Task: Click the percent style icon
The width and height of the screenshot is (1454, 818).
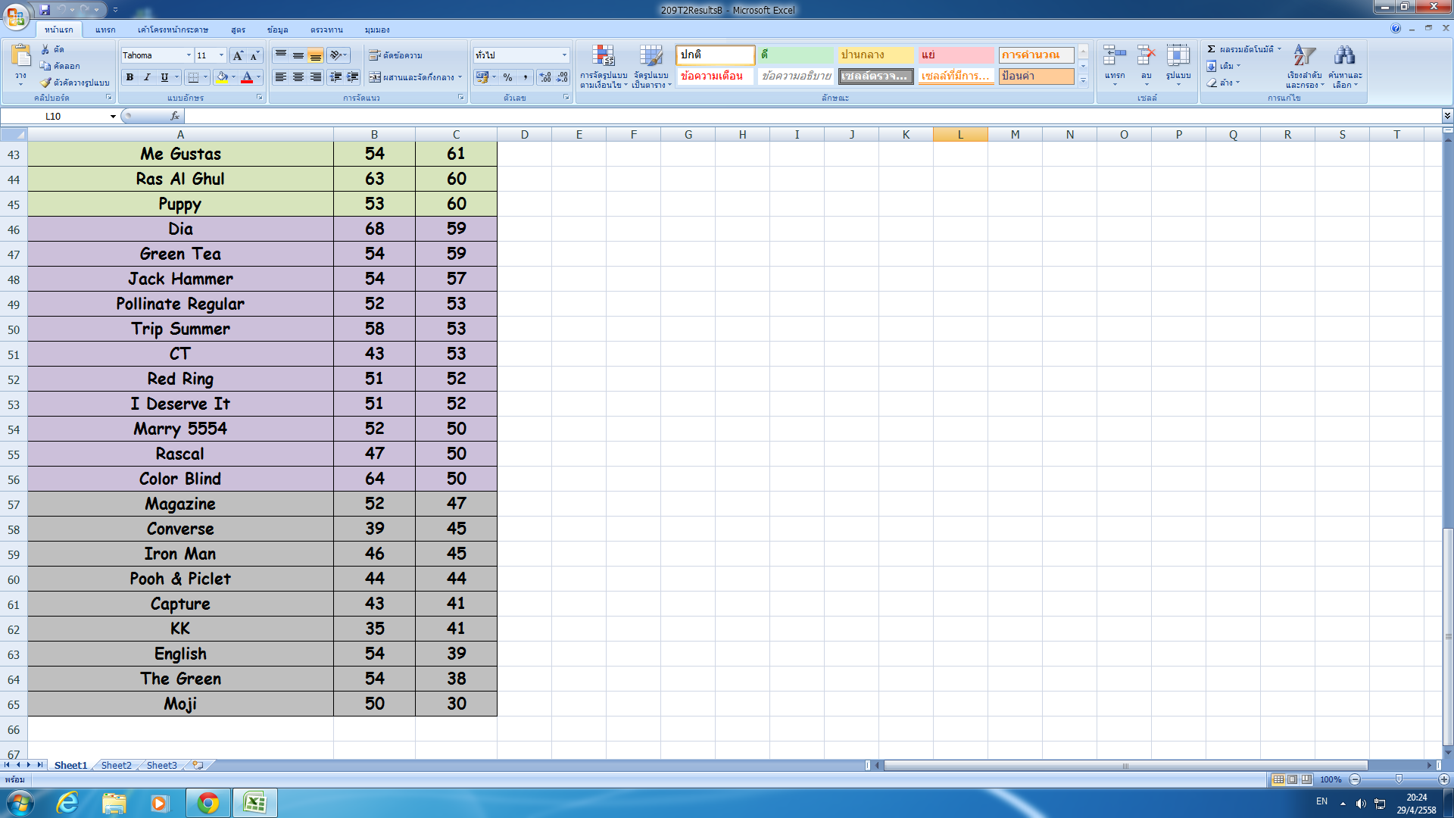Action: point(507,77)
